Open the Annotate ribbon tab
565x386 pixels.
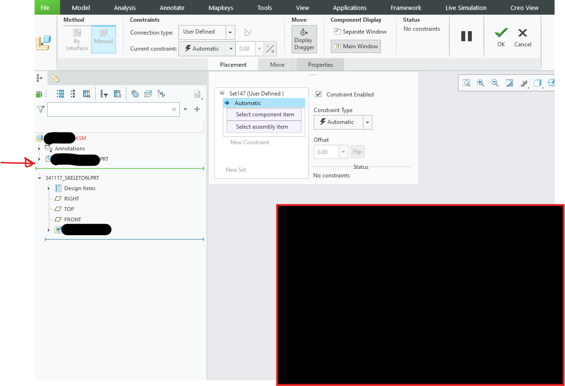click(172, 7)
